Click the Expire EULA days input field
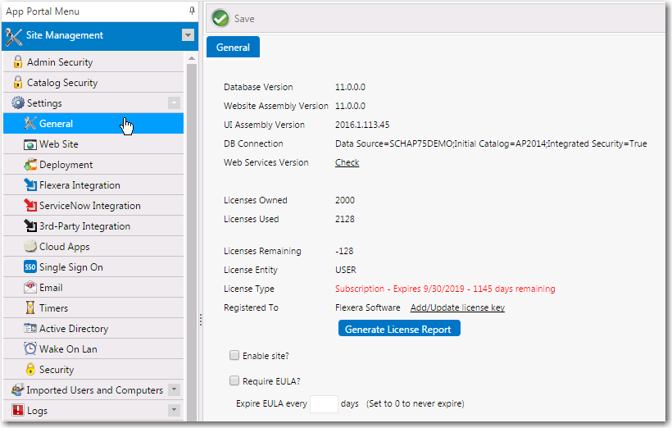This screenshot has height=428, width=672. tap(325, 404)
